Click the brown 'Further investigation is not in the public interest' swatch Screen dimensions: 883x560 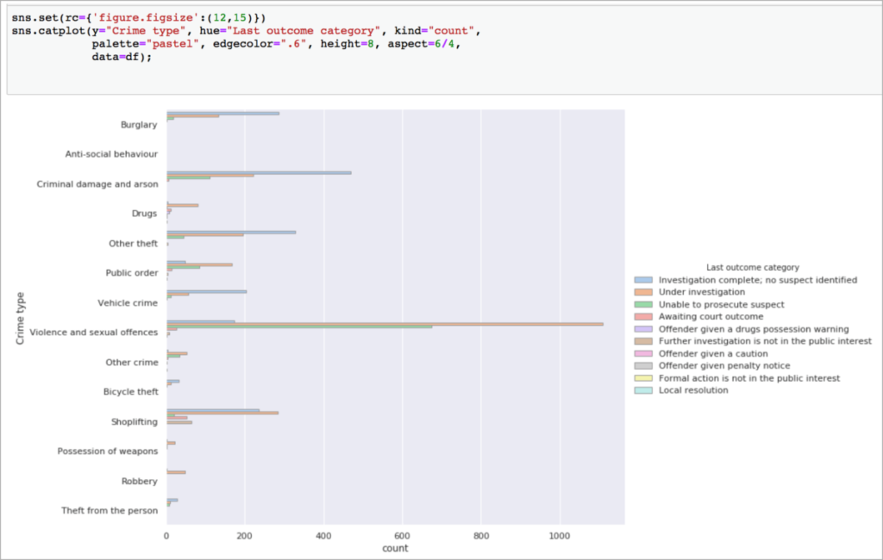642,340
